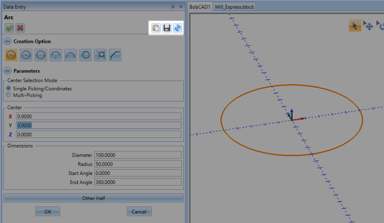
Task: Click the green checkmark accept icon
Action: coord(9,28)
